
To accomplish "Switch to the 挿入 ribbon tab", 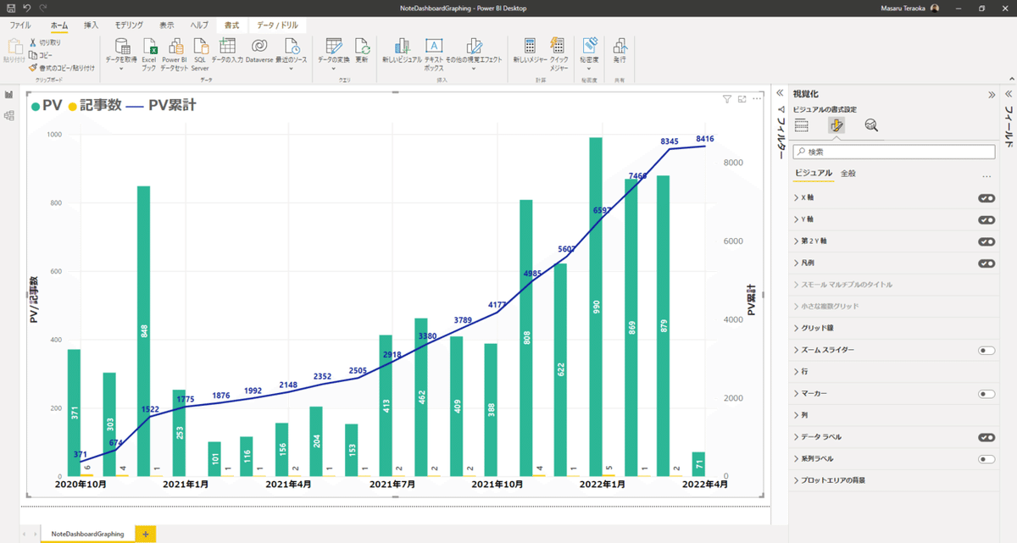I will click(x=91, y=25).
